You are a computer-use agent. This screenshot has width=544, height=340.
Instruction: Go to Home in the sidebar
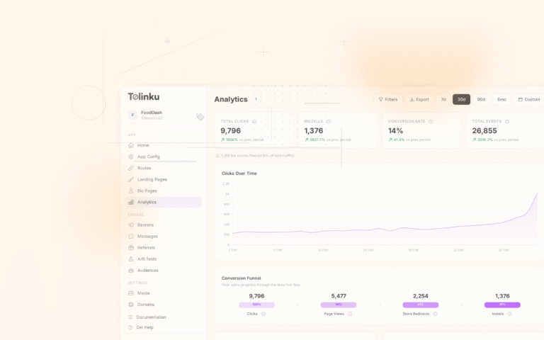point(164,145)
